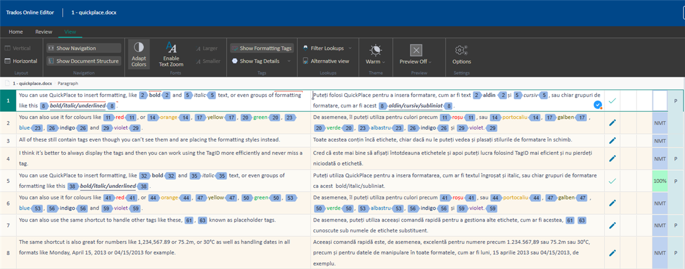Click the 100% match badge on segment 5
The width and height of the screenshot is (685, 269).
coord(659,180)
